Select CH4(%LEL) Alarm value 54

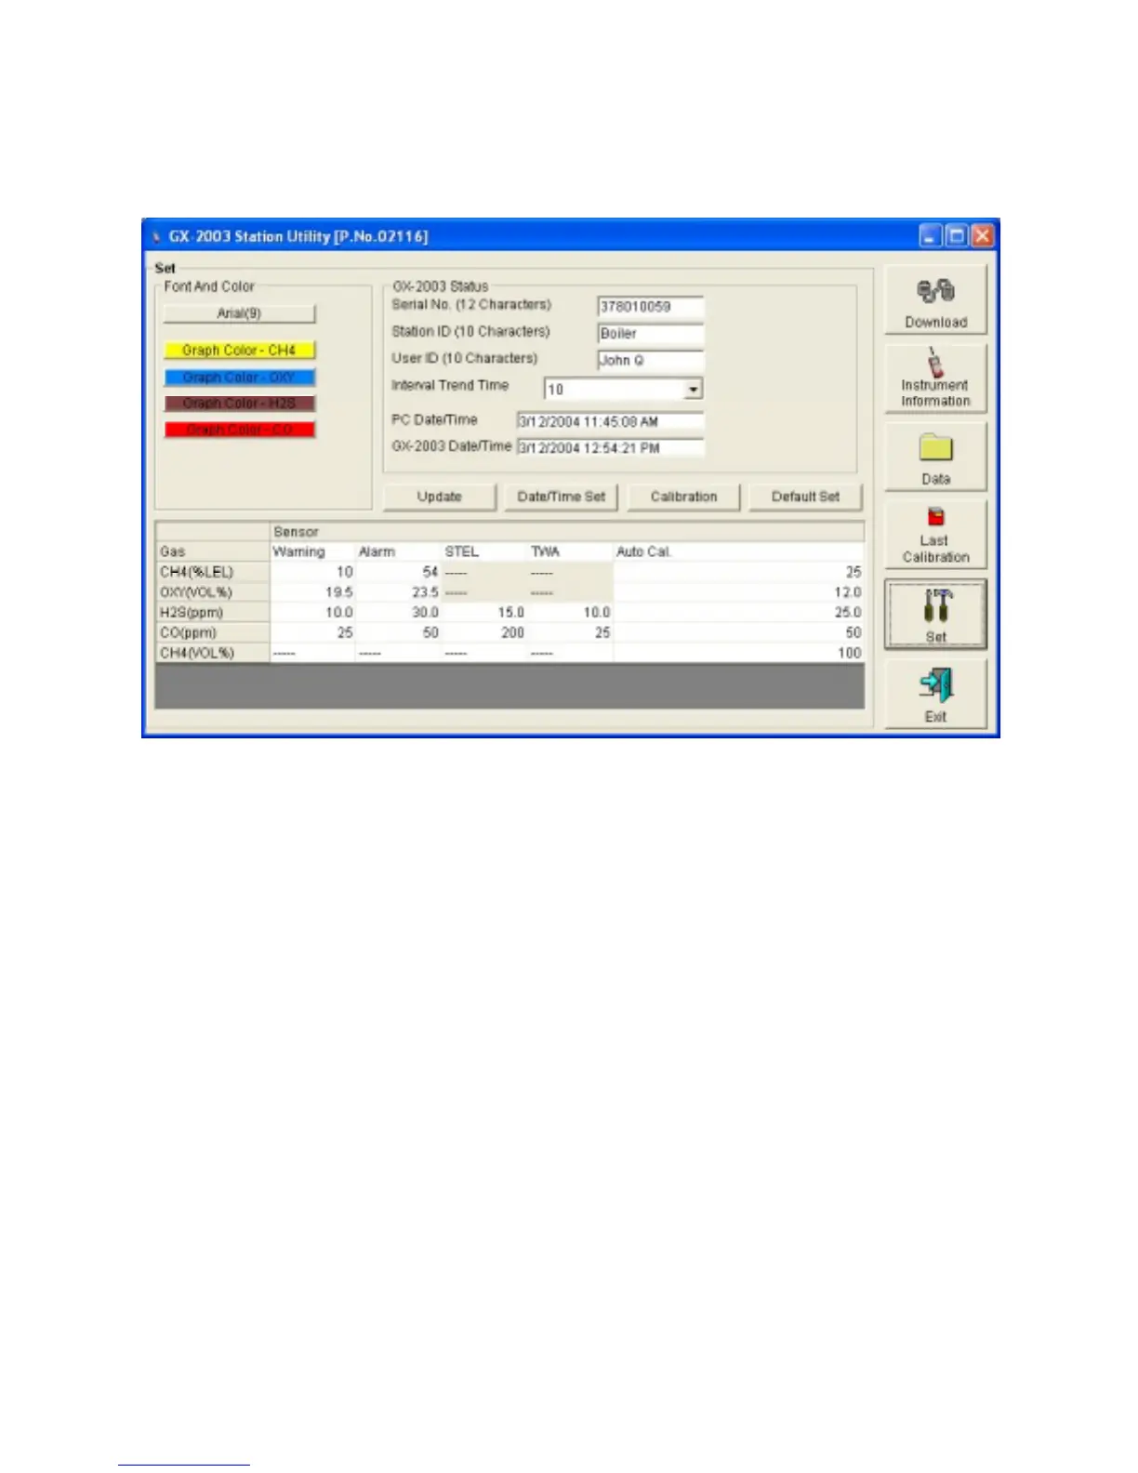pos(398,572)
